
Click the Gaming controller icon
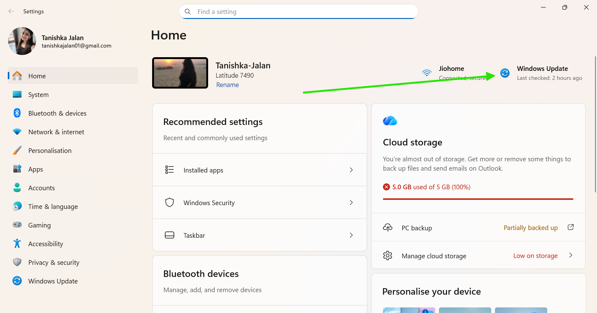pyautogui.click(x=17, y=225)
